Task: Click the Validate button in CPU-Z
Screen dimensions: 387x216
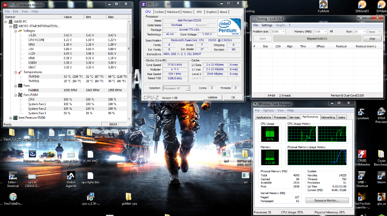Action: coord(212,98)
